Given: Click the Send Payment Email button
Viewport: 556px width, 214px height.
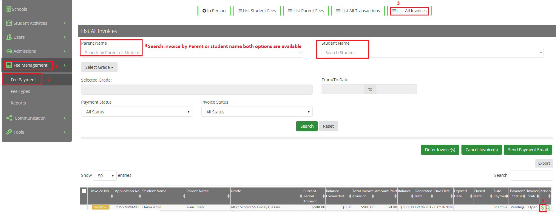Looking at the screenshot, I should [528, 150].
